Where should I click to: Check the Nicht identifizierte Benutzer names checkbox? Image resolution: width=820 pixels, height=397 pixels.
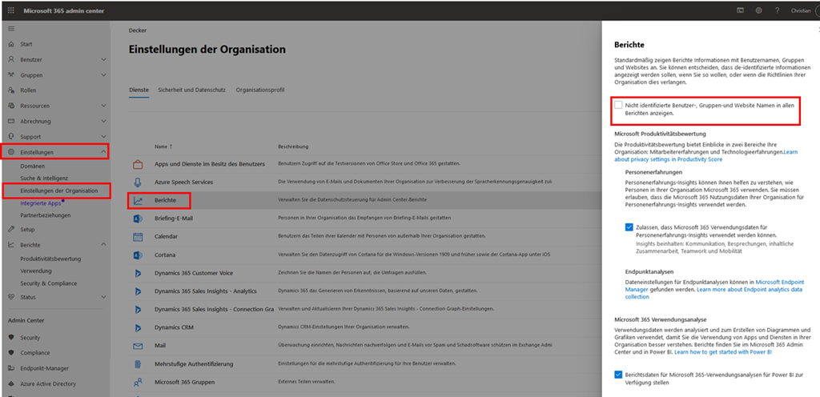point(619,105)
